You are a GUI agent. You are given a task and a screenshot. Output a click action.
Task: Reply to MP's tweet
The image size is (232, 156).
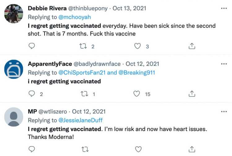(x=32, y=149)
